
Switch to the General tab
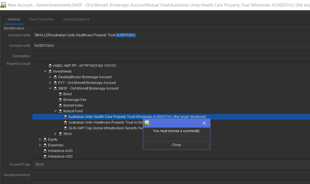click(x=14, y=19)
